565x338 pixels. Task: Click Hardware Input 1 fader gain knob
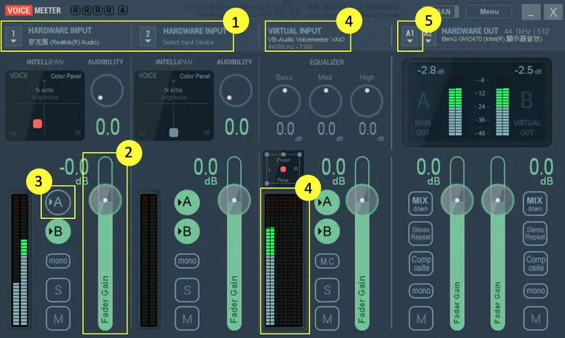pyautogui.click(x=105, y=200)
